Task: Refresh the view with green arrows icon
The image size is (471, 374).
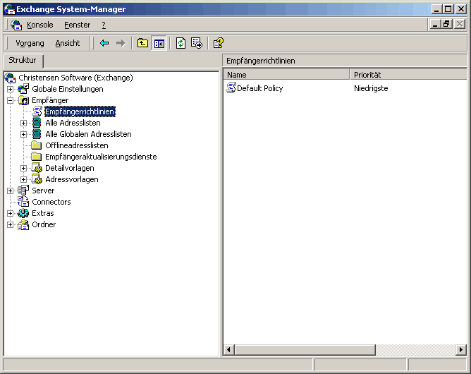Action: [x=181, y=43]
